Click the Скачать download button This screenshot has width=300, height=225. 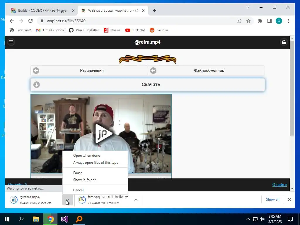point(148,85)
